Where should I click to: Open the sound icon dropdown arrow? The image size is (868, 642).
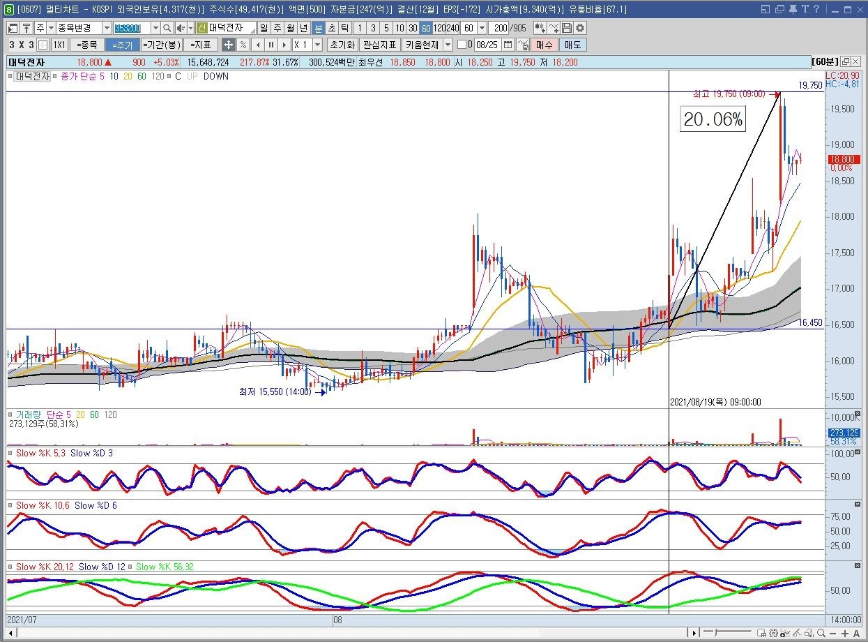click(190, 28)
